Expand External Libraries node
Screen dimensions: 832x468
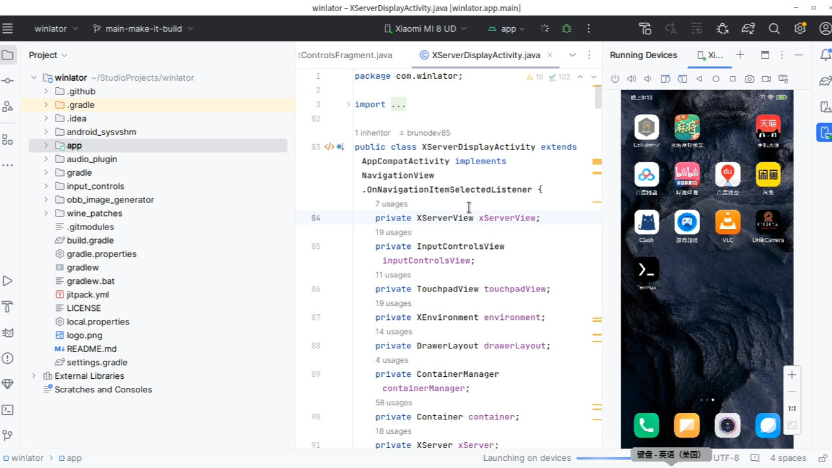(34, 376)
